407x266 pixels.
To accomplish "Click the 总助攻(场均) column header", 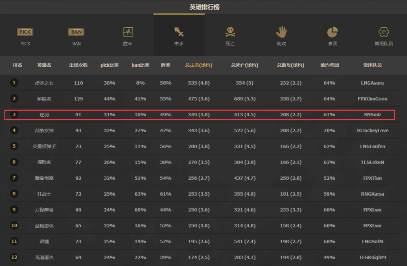I will (x=291, y=65).
